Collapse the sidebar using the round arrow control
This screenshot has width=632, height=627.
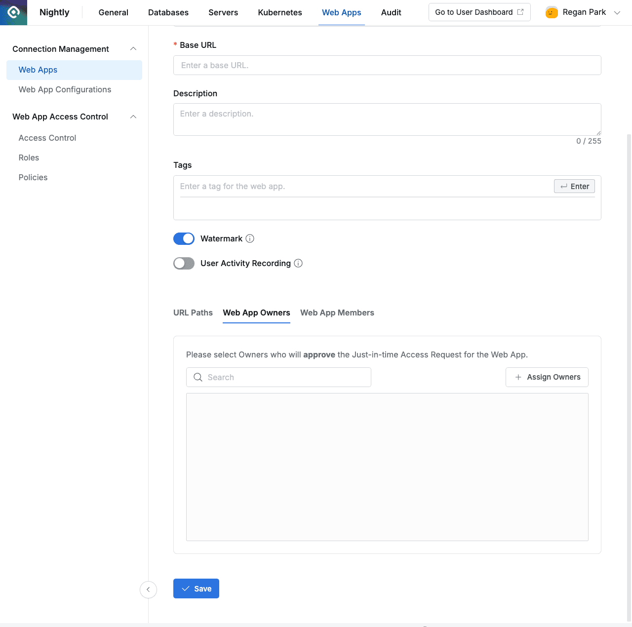pos(148,589)
